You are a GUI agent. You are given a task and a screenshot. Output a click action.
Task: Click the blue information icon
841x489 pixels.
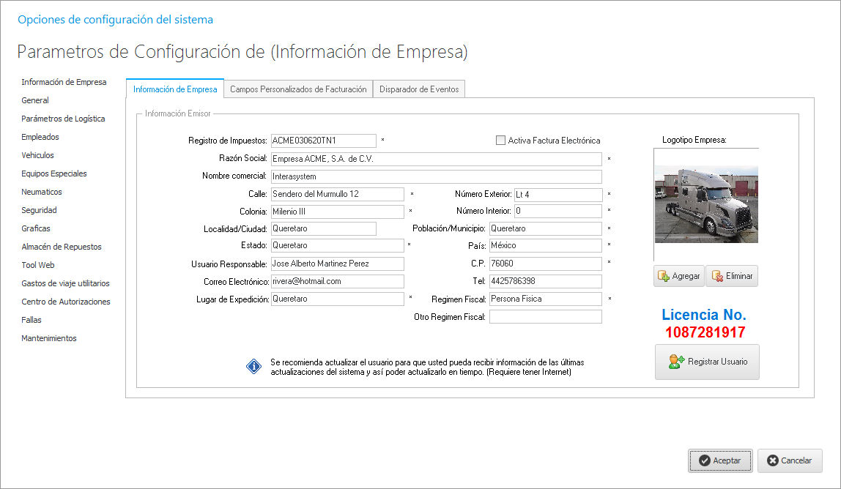pos(253,367)
